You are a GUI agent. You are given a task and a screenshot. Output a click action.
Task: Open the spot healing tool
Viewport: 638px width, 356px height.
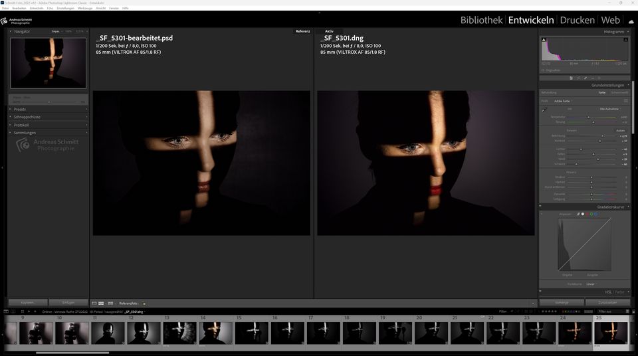pos(585,78)
